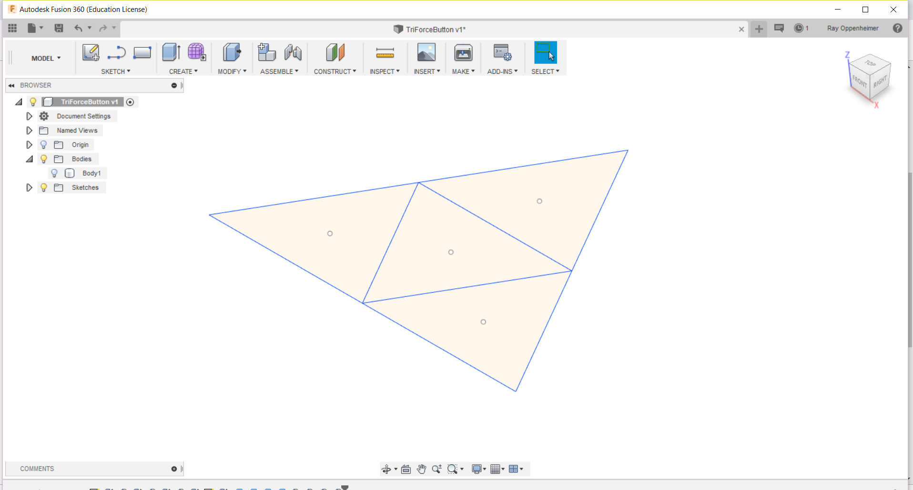Open the MODEL workspace dropdown
The height and width of the screenshot is (490, 913).
[x=46, y=58]
